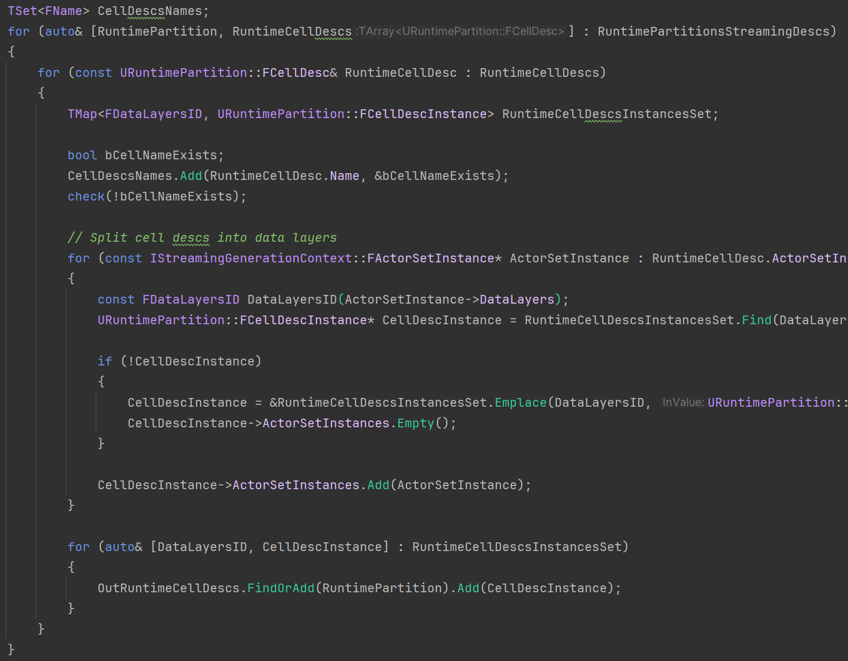Click the TSet type keyword
Image resolution: width=848 pixels, height=661 pixels.
(22, 11)
